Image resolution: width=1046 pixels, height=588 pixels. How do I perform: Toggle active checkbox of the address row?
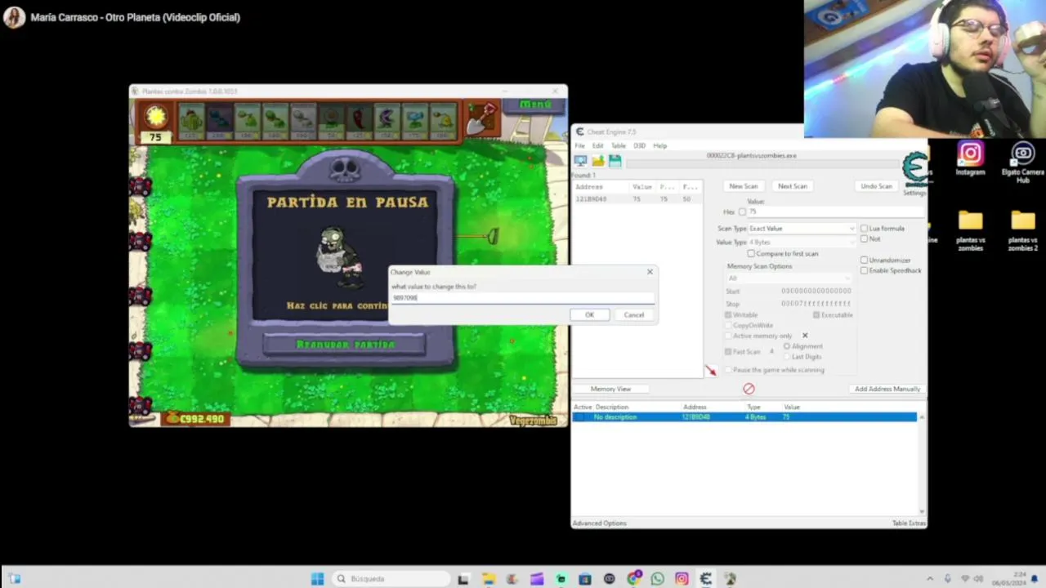pyautogui.click(x=579, y=417)
